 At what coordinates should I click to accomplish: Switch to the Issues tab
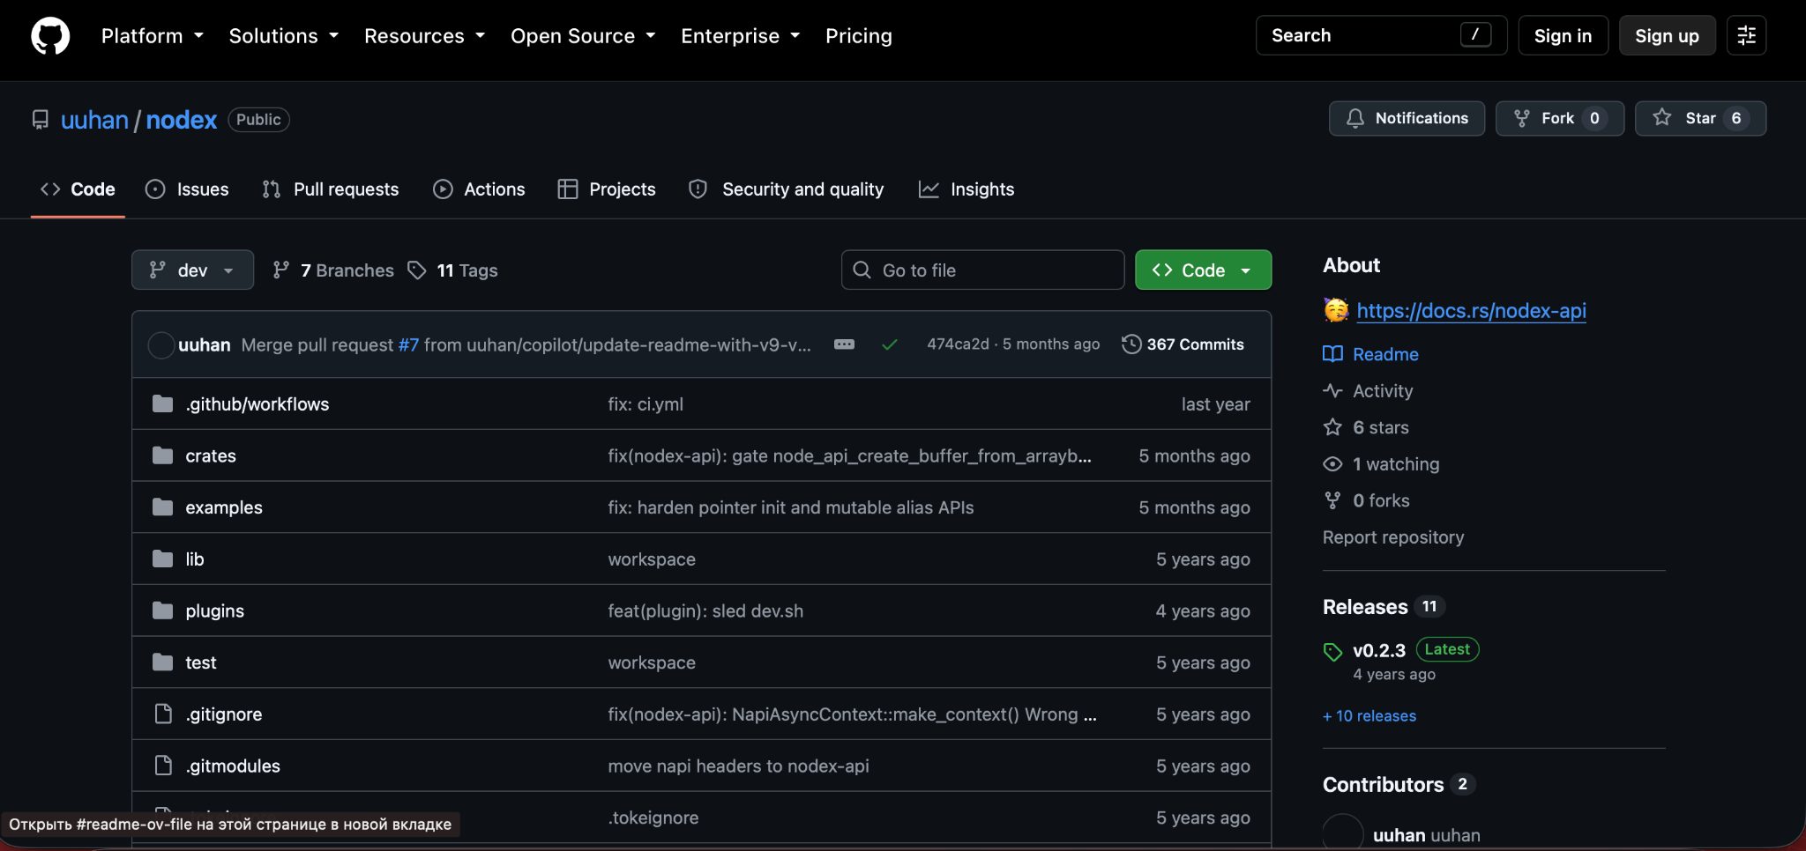click(x=187, y=189)
